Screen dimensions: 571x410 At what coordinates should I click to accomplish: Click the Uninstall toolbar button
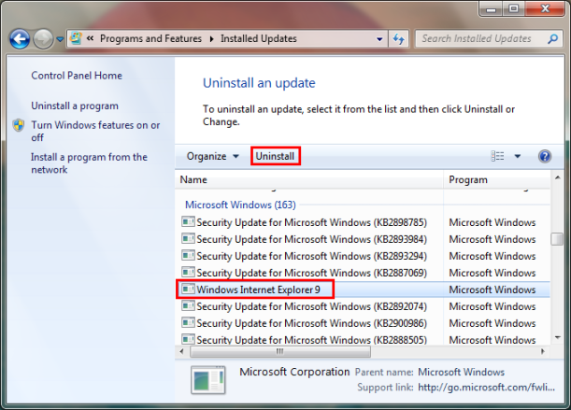pyautogui.click(x=275, y=156)
